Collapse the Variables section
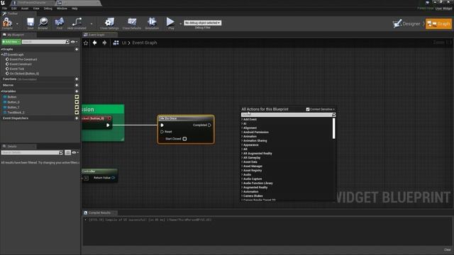The width and height of the screenshot is (454, 255). coord(1,91)
